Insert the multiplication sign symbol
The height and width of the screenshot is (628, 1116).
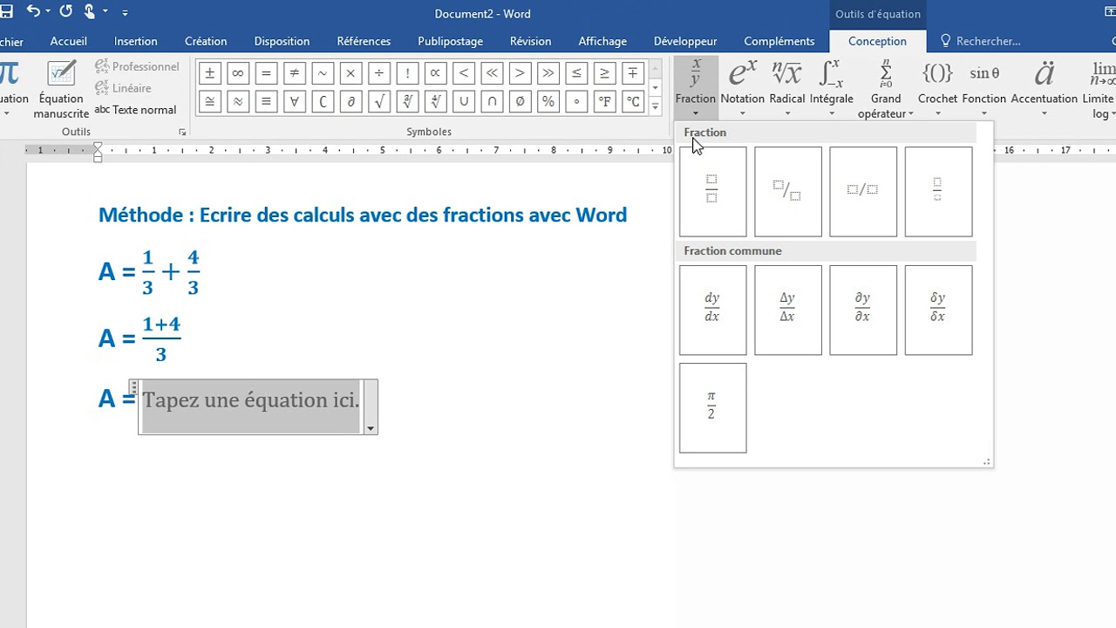click(351, 73)
